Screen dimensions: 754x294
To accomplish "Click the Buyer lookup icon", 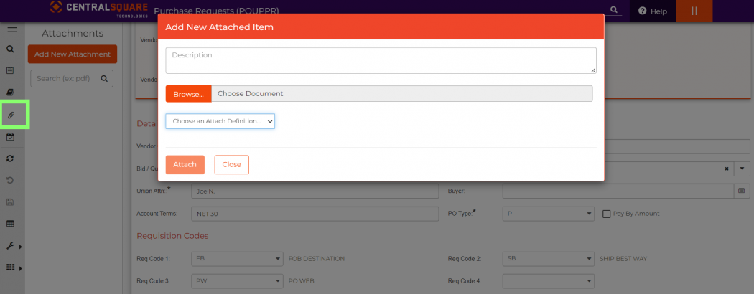I will (x=742, y=191).
